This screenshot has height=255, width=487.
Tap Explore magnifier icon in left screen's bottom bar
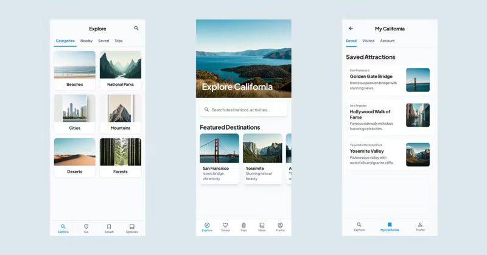[63, 226]
